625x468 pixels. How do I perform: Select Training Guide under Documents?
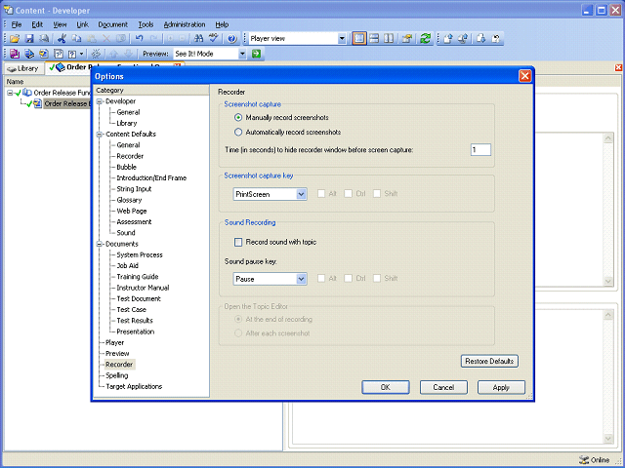[x=137, y=277]
